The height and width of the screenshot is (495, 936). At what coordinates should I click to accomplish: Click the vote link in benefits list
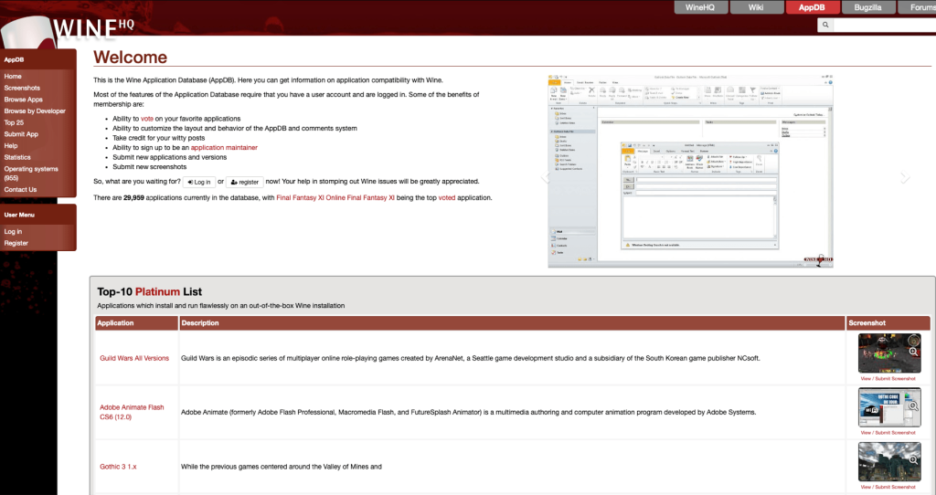147,119
